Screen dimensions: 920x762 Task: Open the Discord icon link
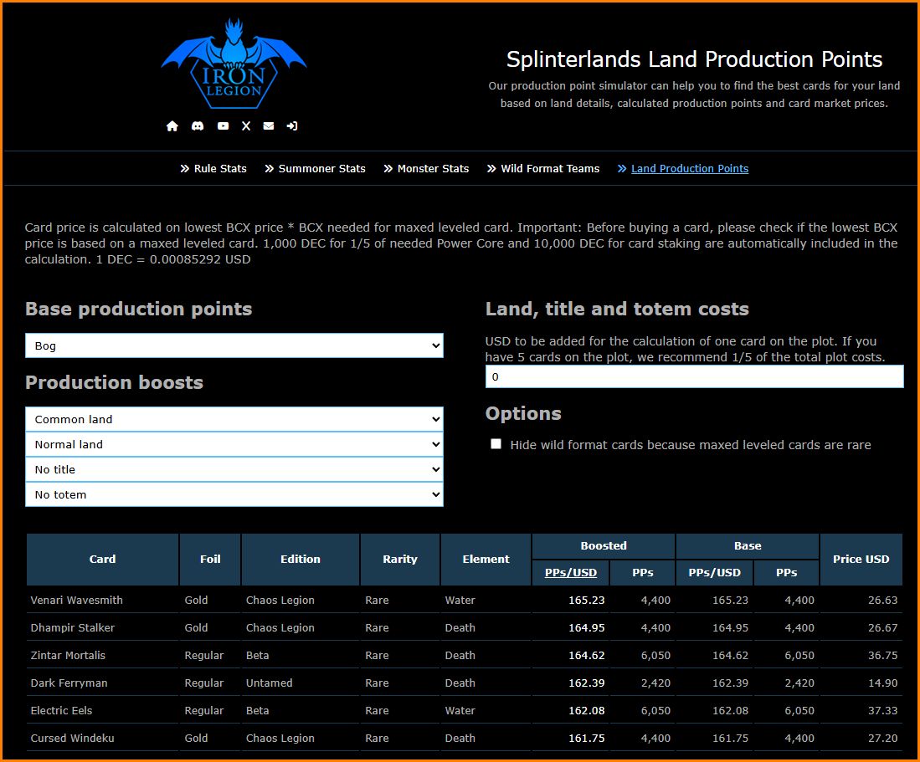tap(198, 126)
